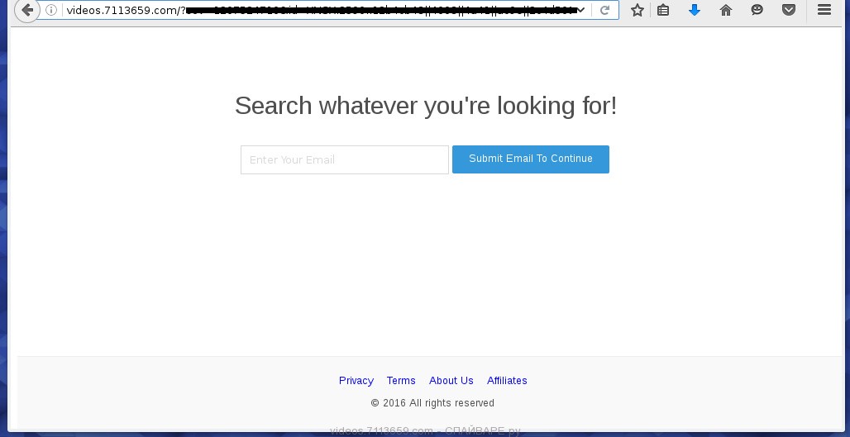
Task: Open the downloads panel
Action: (695, 11)
